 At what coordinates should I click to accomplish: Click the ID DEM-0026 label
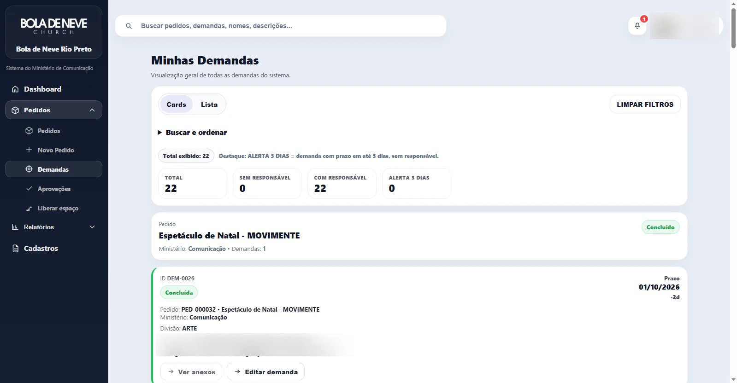pos(177,279)
